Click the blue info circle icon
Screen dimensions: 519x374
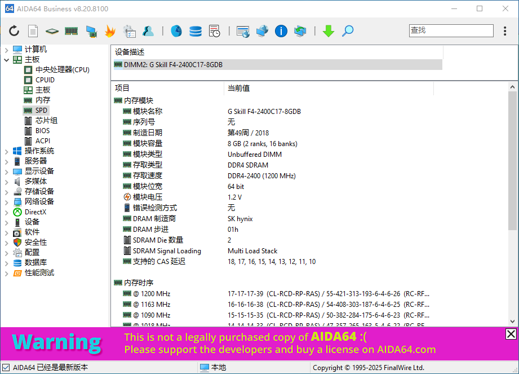tap(281, 31)
